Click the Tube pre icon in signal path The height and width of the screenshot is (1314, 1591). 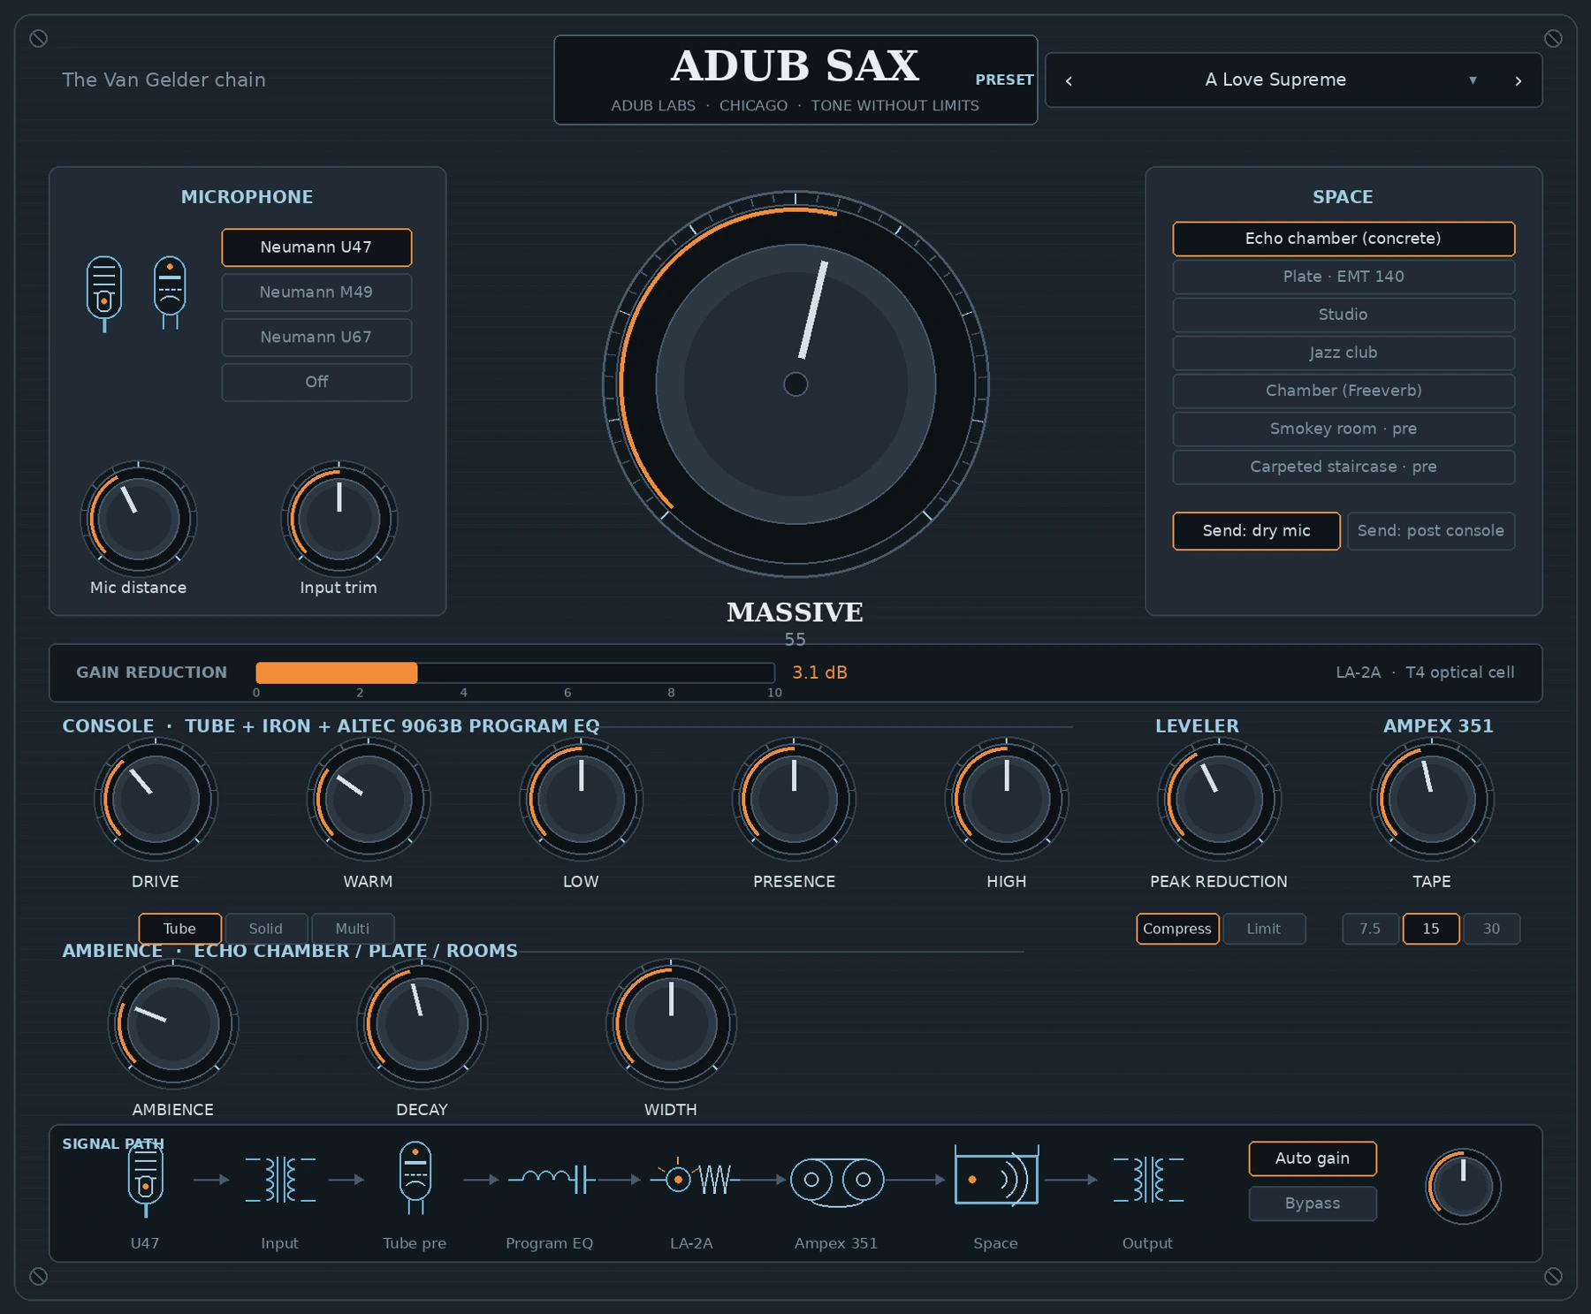(415, 1178)
